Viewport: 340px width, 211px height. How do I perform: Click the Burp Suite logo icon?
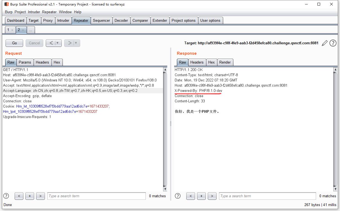pyautogui.click(x=7, y=4)
